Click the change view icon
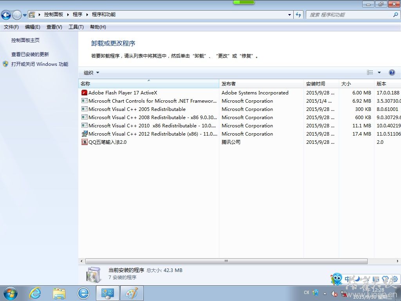 pyautogui.click(x=370, y=73)
